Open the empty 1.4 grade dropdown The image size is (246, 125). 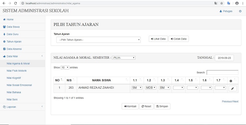(x=178, y=88)
